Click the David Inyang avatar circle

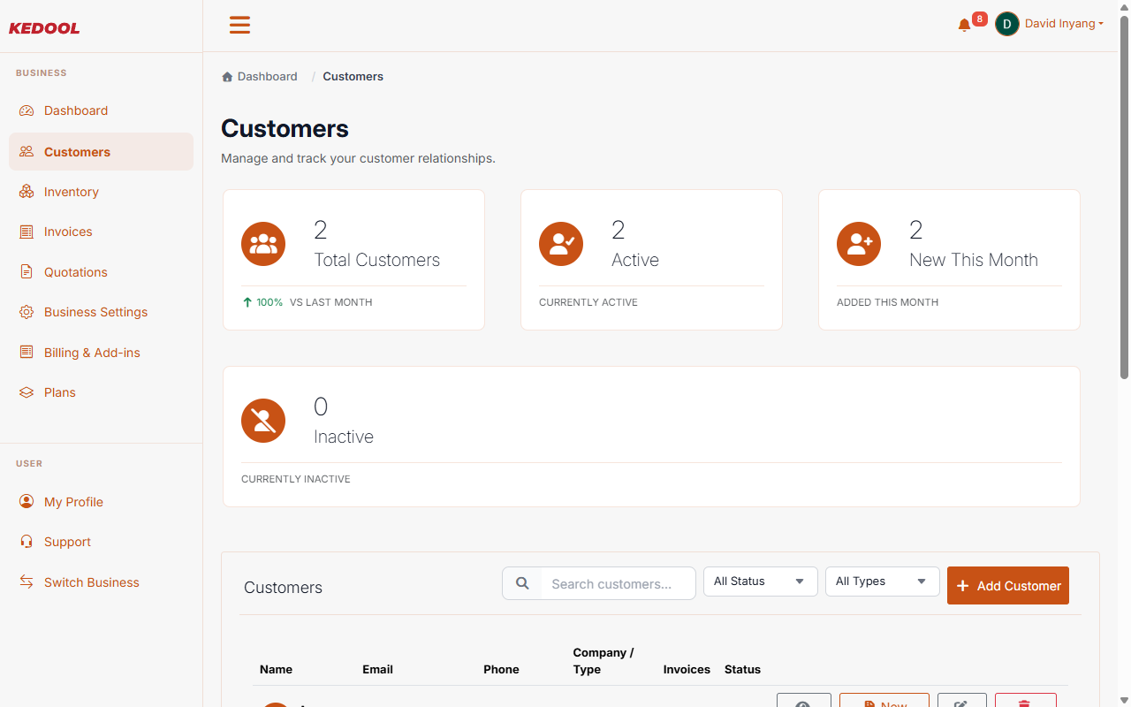click(1007, 24)
